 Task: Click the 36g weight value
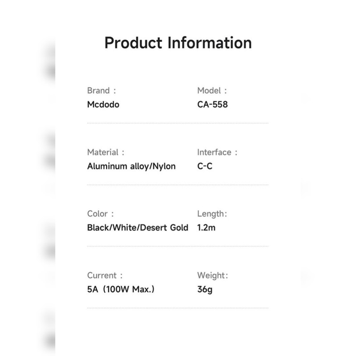[x=205, y=290]
